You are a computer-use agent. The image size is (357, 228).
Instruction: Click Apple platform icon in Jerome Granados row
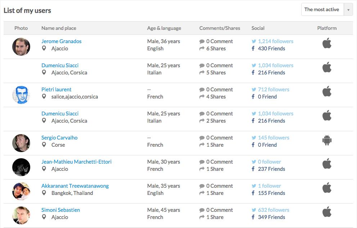point(327,44)
